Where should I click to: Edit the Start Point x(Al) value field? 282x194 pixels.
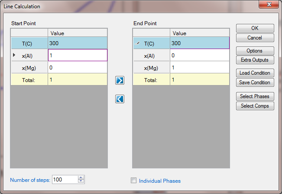pos(78,56)
